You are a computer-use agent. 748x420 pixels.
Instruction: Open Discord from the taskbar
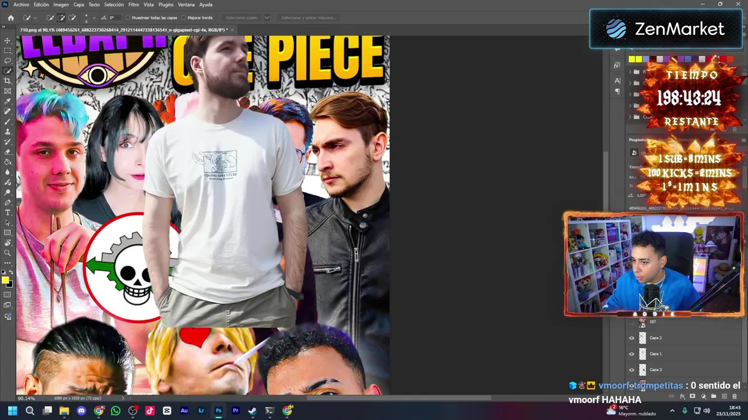point(81,411)
